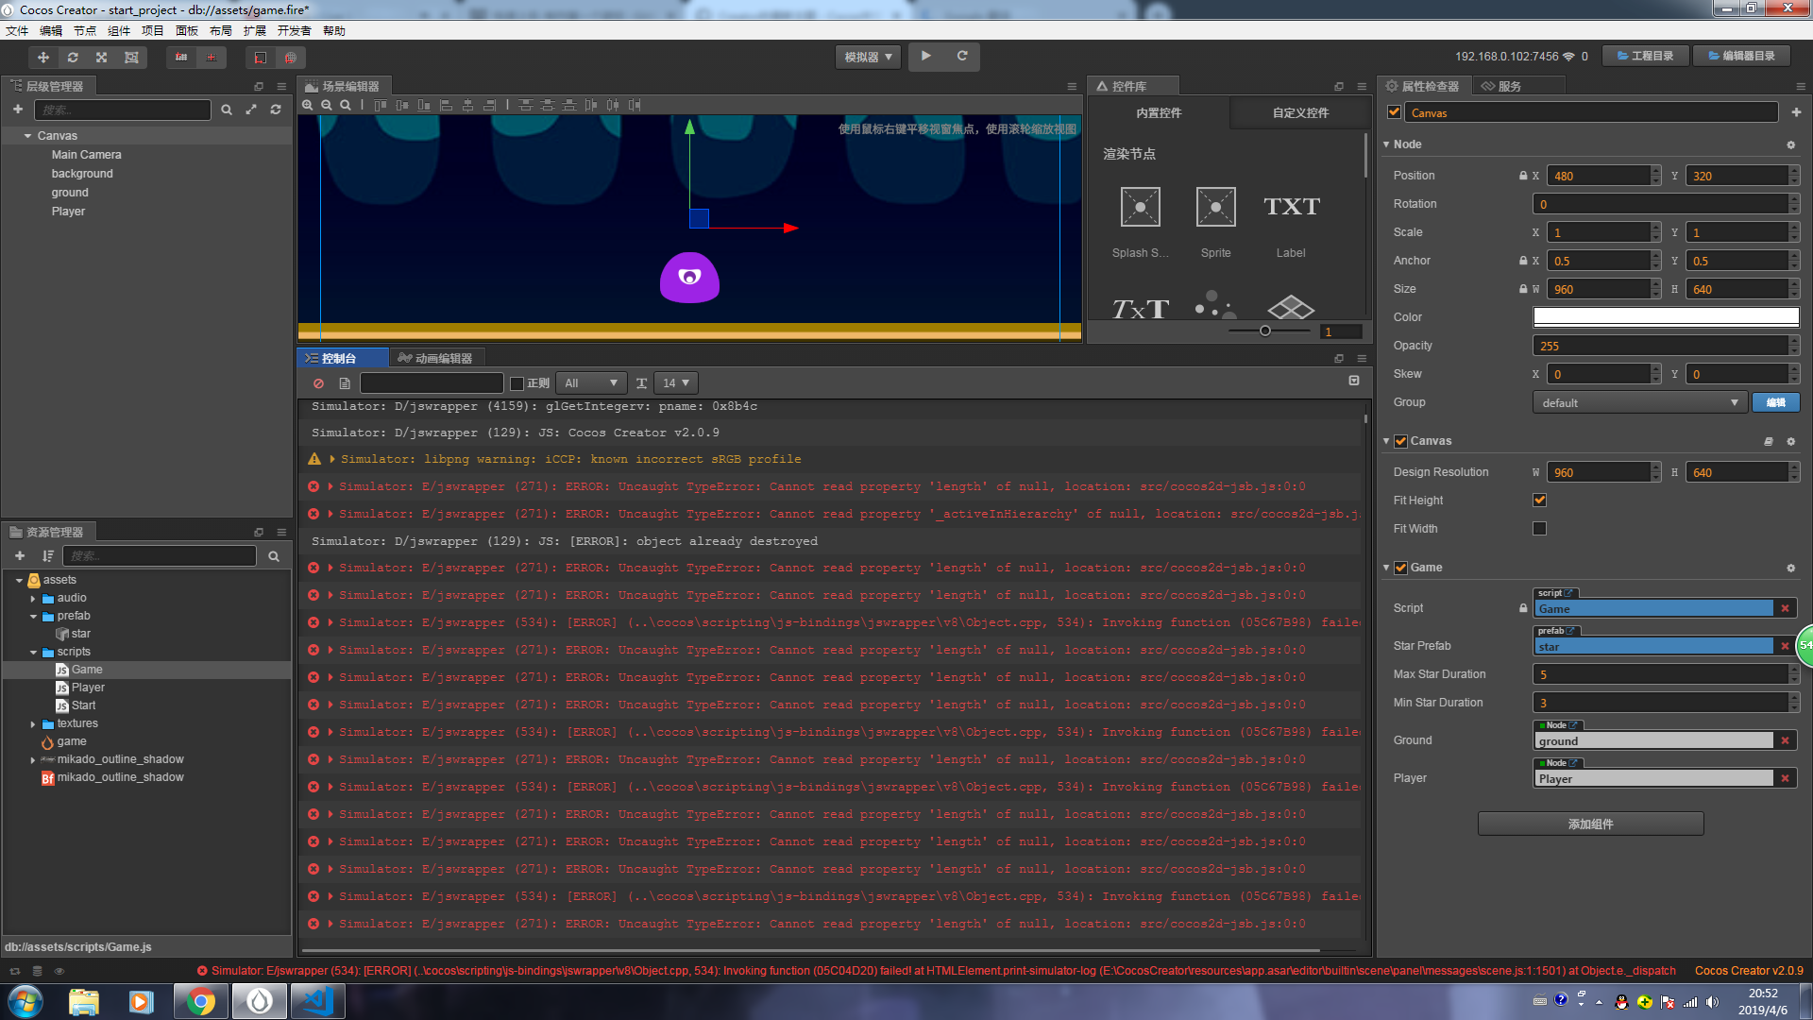Toggle the Fit Height checkbox
1813x1020 pixels.
(x=1539, y=501)
